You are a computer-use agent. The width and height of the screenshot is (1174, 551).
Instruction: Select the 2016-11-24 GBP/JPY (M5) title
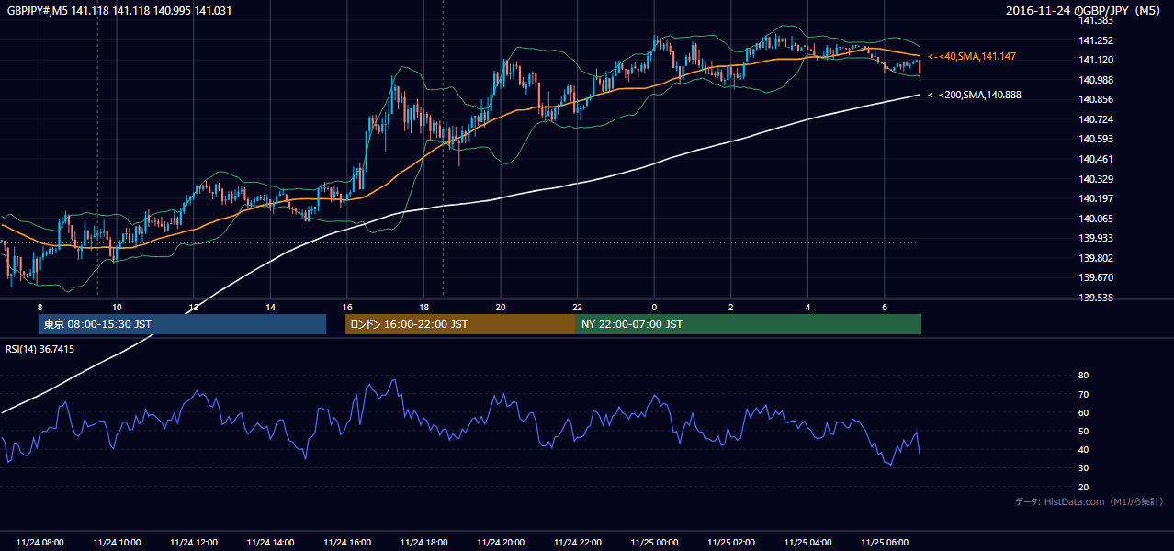(x=1084, y=10)
